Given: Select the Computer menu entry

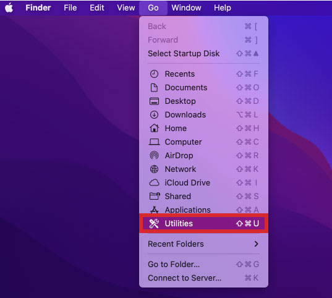Looking at the screenshot, I should pyautogui.click(x=203, y=142).
